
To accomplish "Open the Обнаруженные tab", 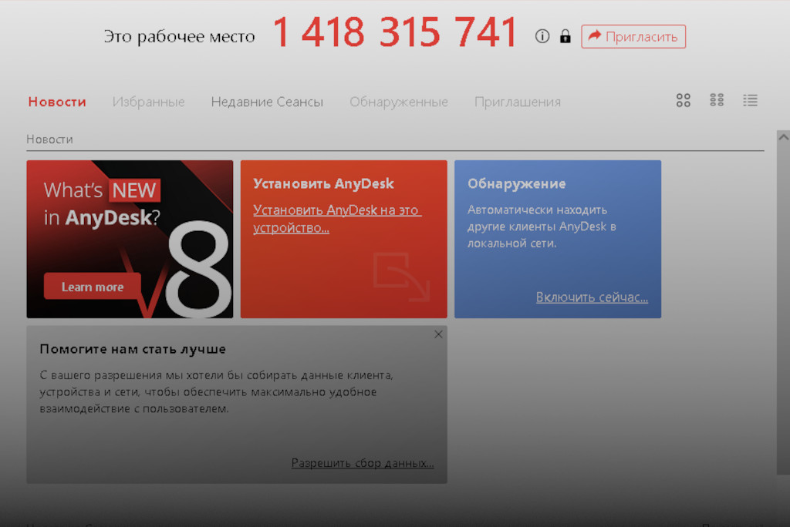I will [399, 102].
